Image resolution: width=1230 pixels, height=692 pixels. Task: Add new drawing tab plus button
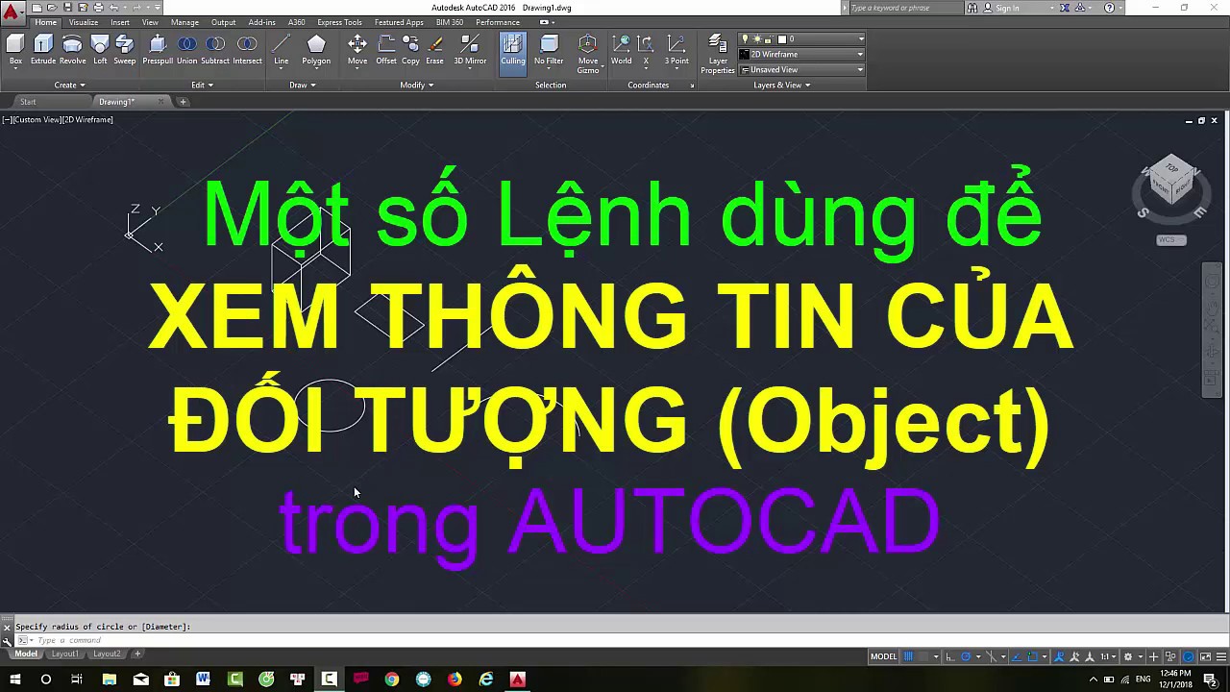pyautogui.click(x=183, y=102)
